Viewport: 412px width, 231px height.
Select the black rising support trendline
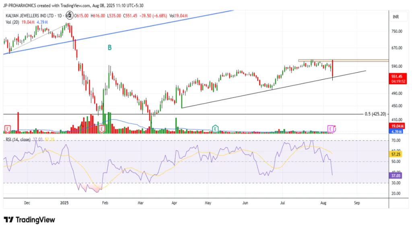[274, 89]
